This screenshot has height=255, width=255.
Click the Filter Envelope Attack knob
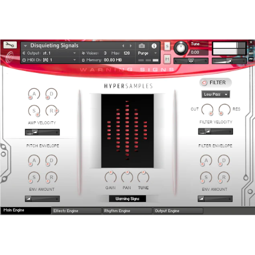click(x=206, y=160)
